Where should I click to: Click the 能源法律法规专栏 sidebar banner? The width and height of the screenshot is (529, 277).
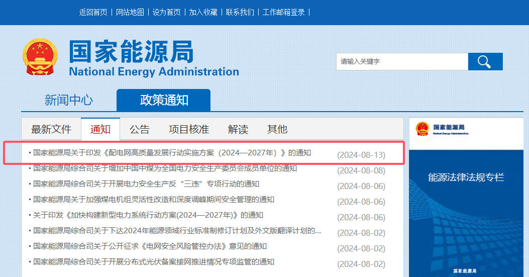(466, 177)
